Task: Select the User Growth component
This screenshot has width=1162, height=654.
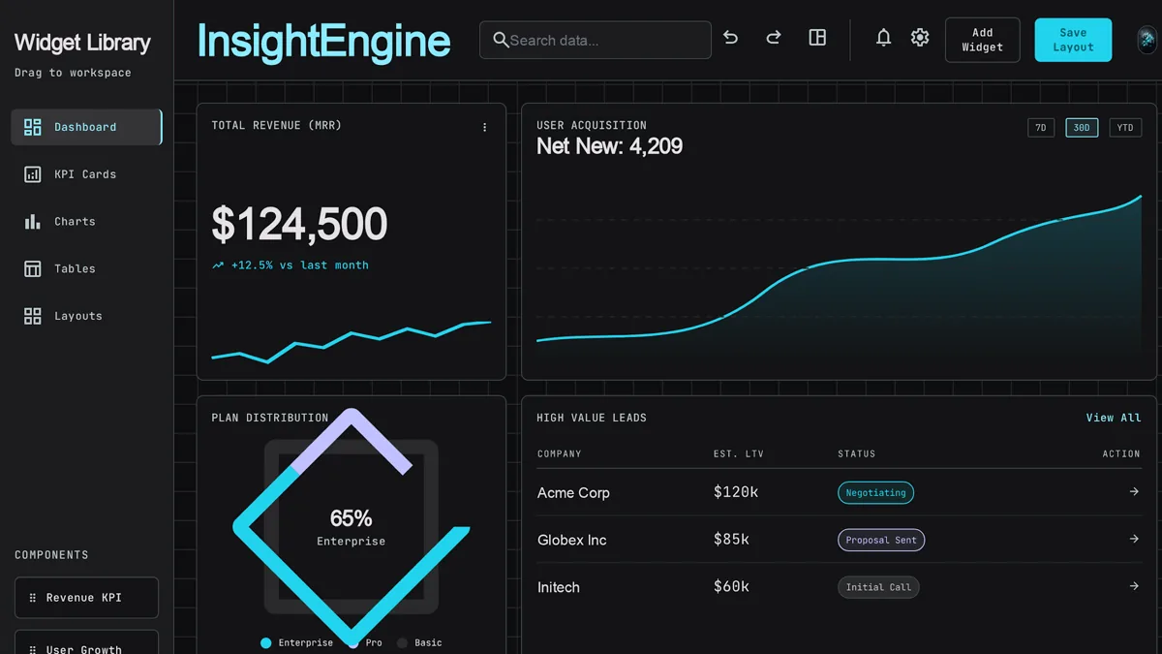Action: (86, 642)
